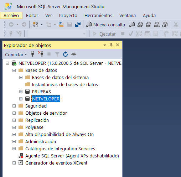
Task: Open the Ayuda menu
Action: (x=149, y=15)
